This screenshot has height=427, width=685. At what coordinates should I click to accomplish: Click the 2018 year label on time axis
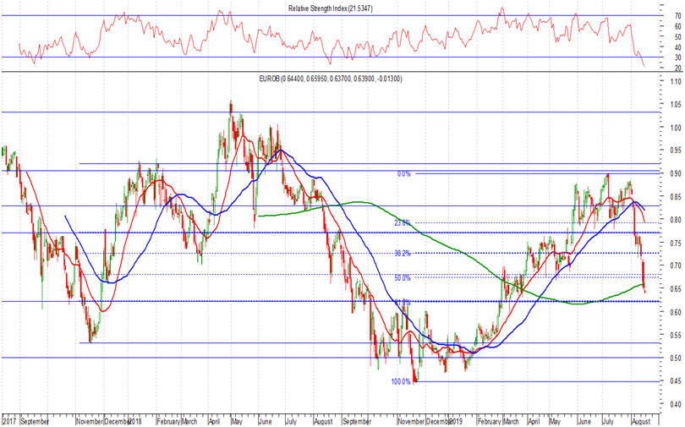[134, 422]
